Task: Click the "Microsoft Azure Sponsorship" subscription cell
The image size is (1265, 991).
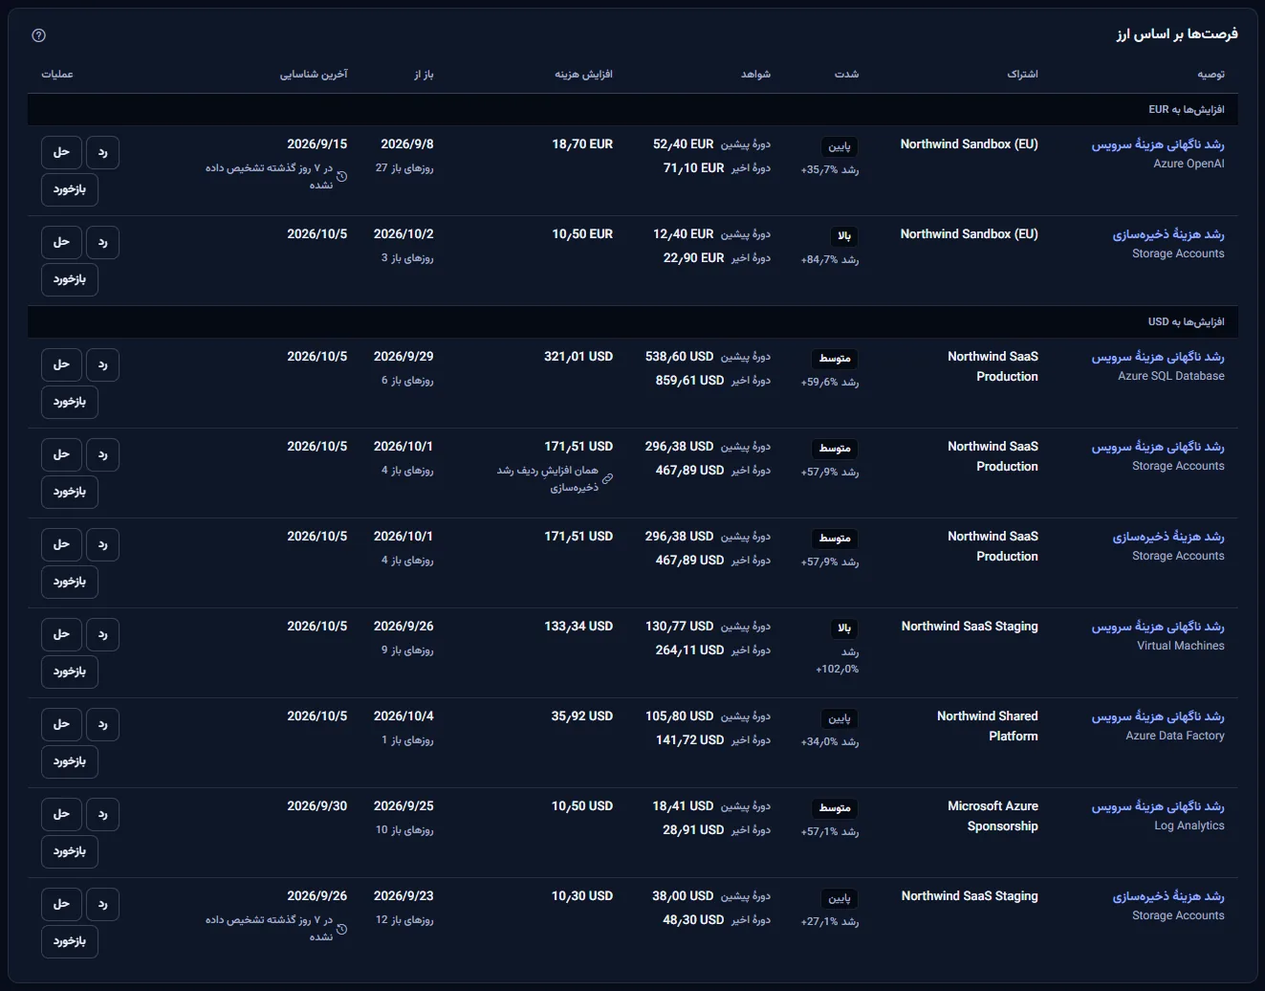Action: coord(992,816)
